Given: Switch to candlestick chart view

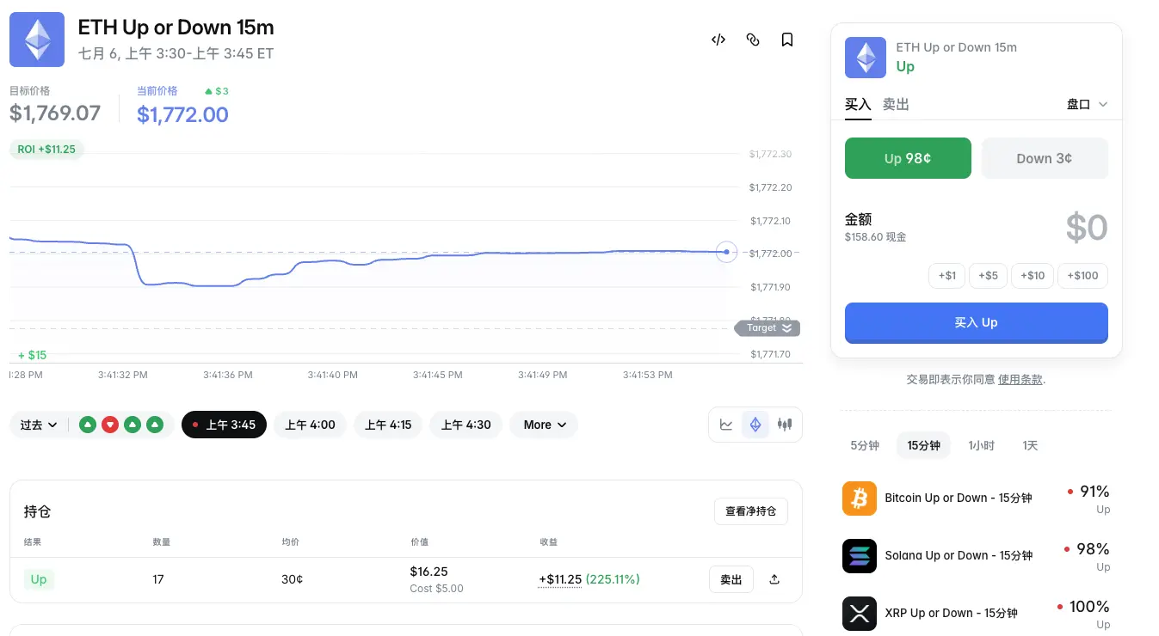Looking at the screenshot, I should click(x=784, y=425).
